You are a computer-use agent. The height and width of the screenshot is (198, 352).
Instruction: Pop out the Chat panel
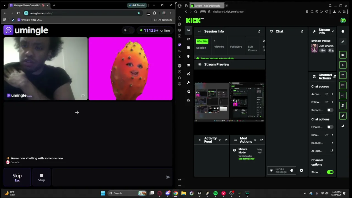coord(302,31)
